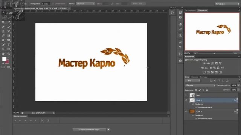Hide the Слой 1 layer

point(186,100)
